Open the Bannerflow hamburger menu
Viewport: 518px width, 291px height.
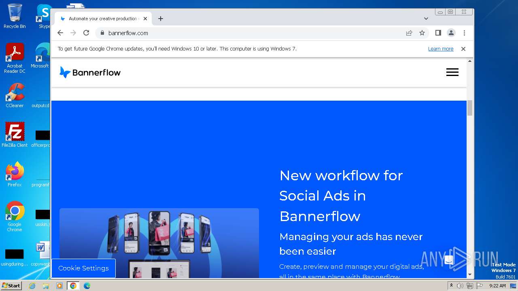[x=452, y=72]
